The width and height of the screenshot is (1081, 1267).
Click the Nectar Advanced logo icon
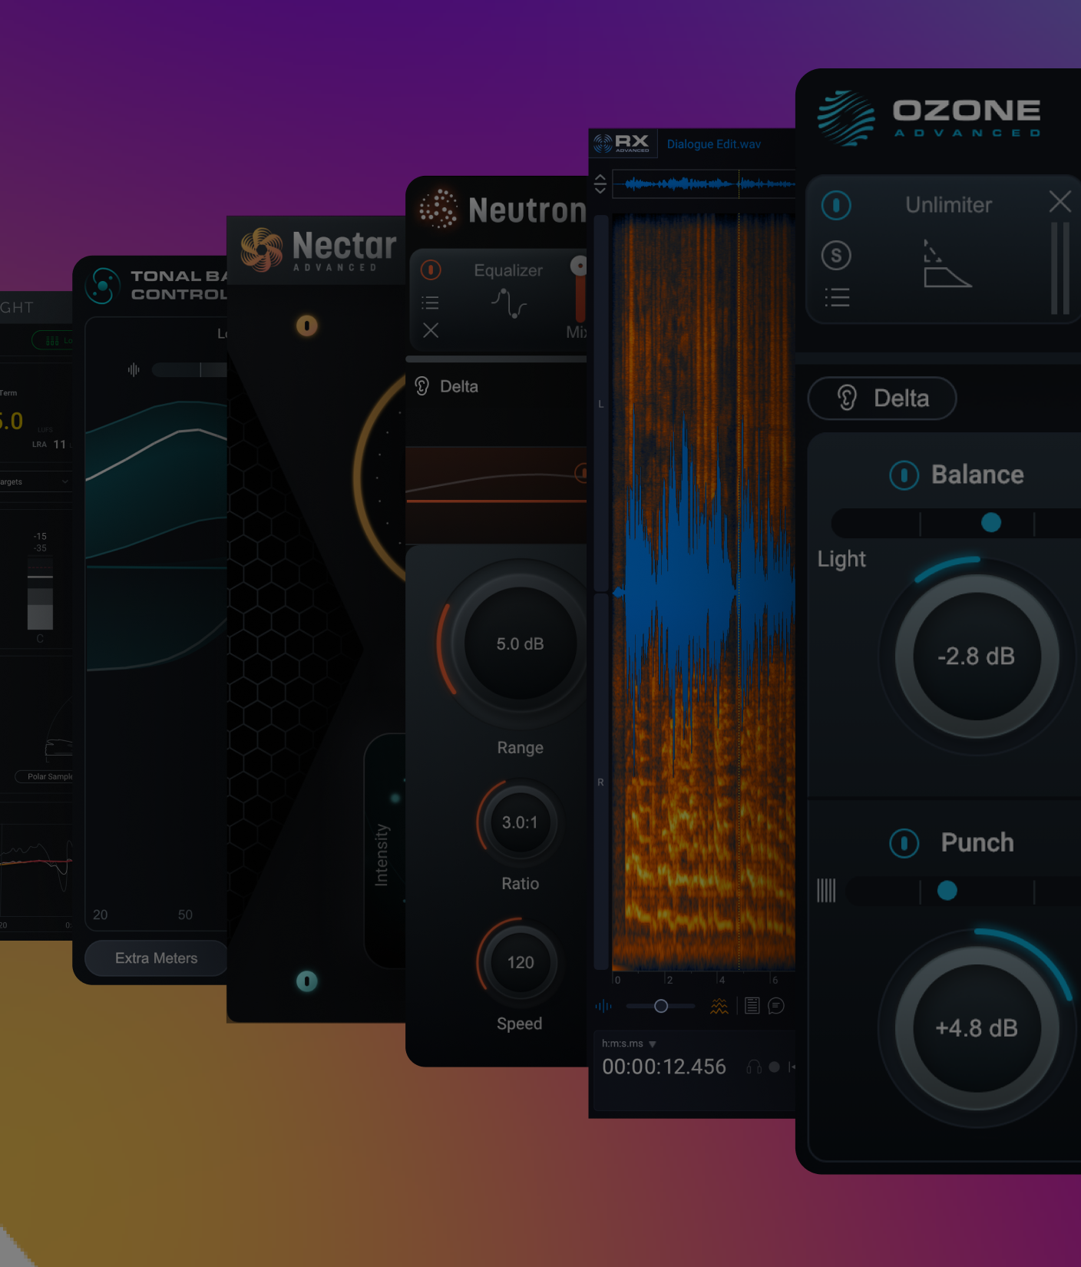[x=261, y=250]
